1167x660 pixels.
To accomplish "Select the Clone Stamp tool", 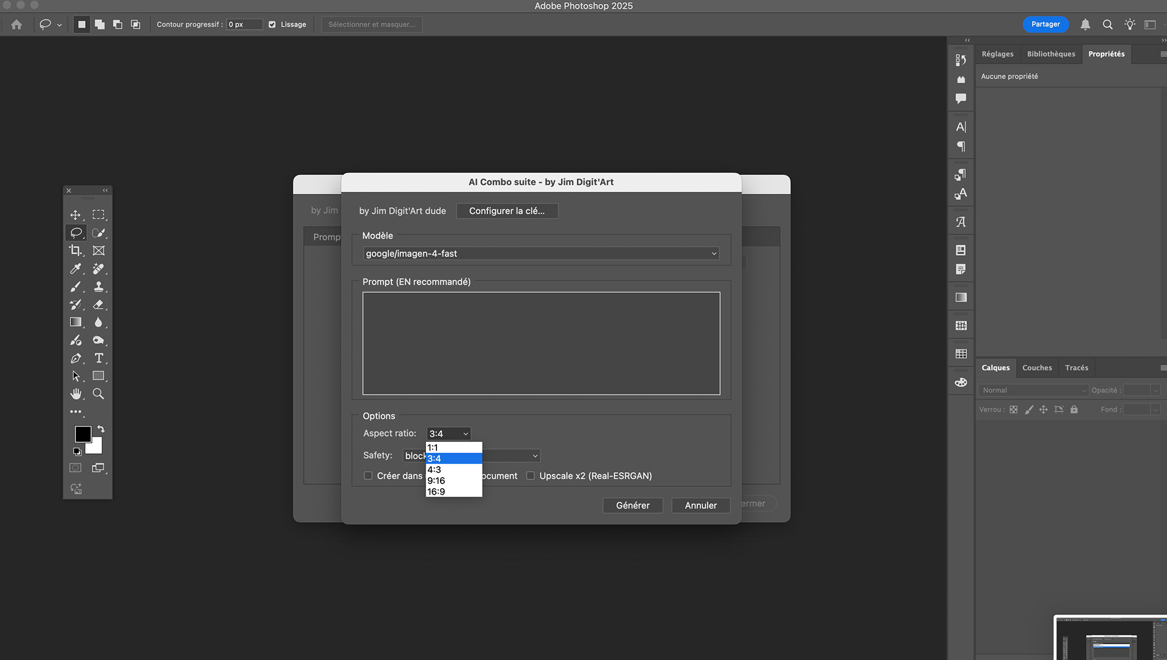I will pyautogui.click(x=98, y=287).
